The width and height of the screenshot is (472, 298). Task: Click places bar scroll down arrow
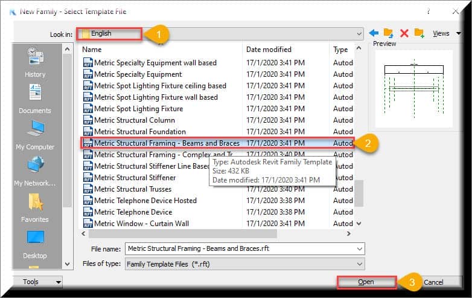(x=67, y=264)
